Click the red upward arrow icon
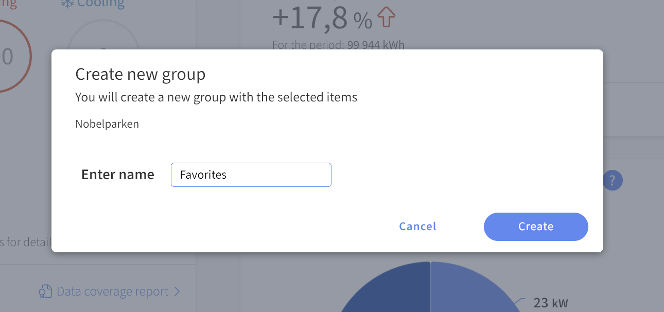This screenshot has width=664, height=312. (x=387, y=18)
